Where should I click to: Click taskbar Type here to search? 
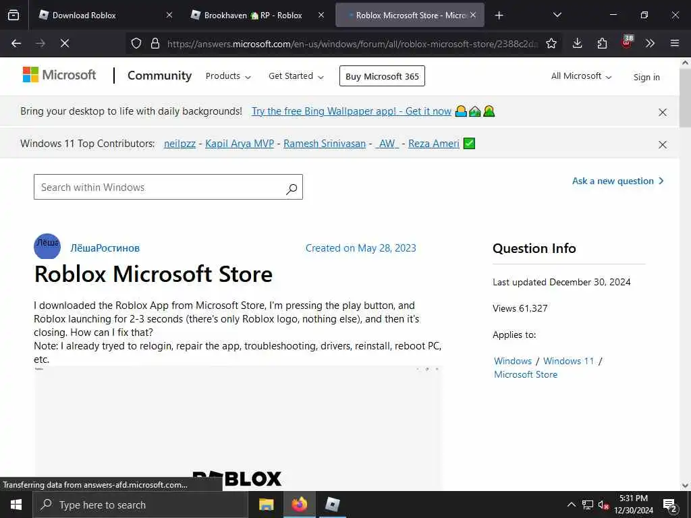[140, 505]
